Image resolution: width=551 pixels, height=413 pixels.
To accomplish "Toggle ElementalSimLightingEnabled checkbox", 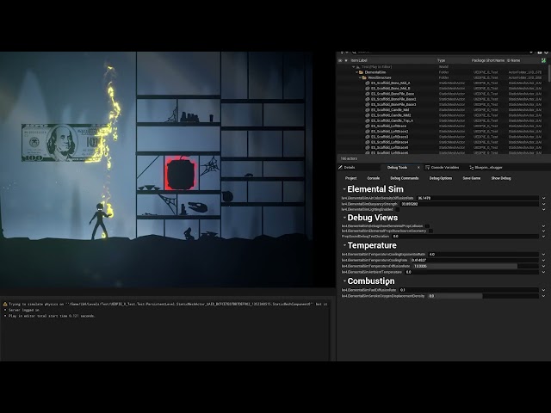I will [398, 209].
